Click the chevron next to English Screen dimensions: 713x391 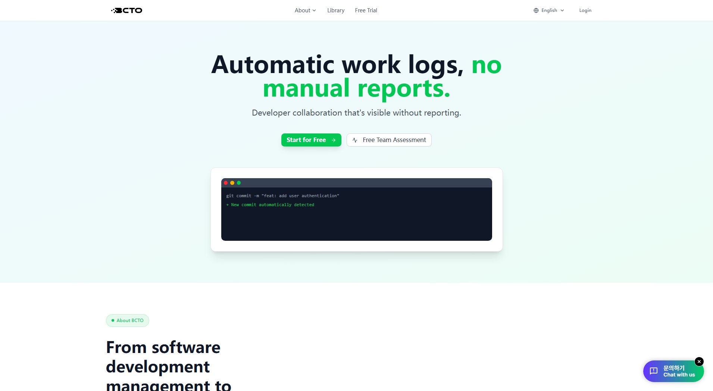pos(562,10)
